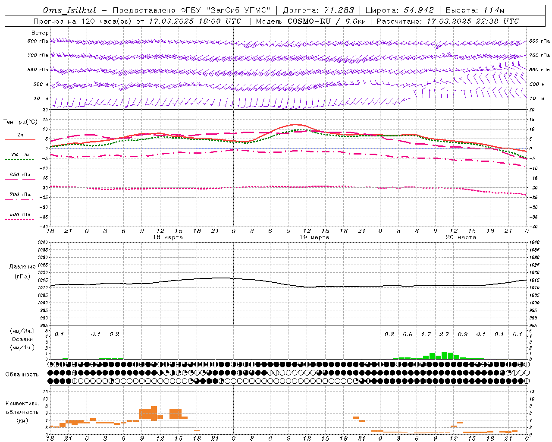Click the '1.7' precipitation value
Screen dimensions: 552x442
point(426,334)
